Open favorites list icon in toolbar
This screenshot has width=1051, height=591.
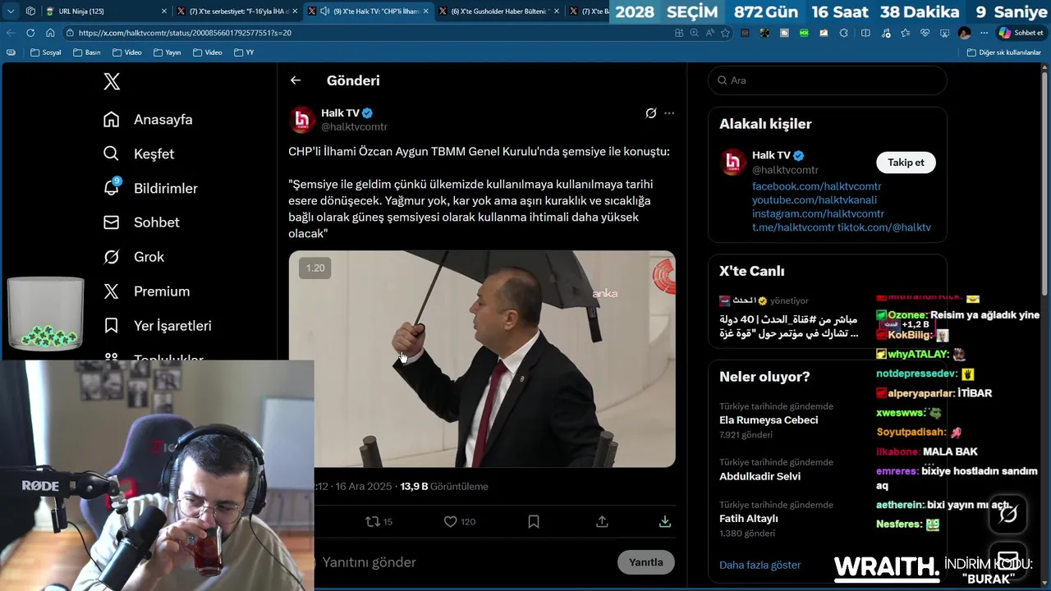pos(905,33)
